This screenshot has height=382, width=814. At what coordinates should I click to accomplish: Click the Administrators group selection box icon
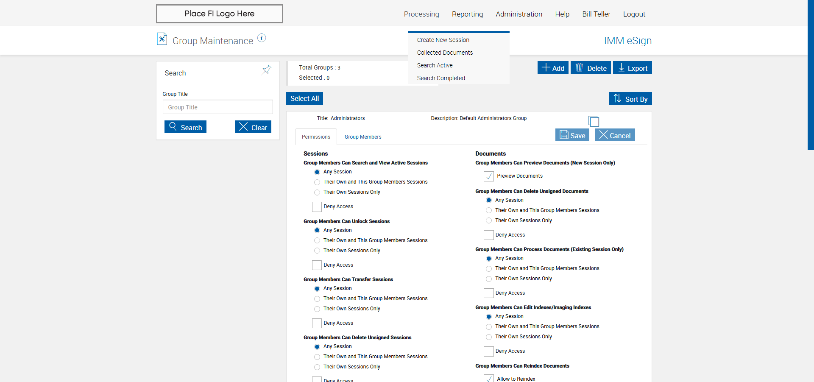point(594,121)
